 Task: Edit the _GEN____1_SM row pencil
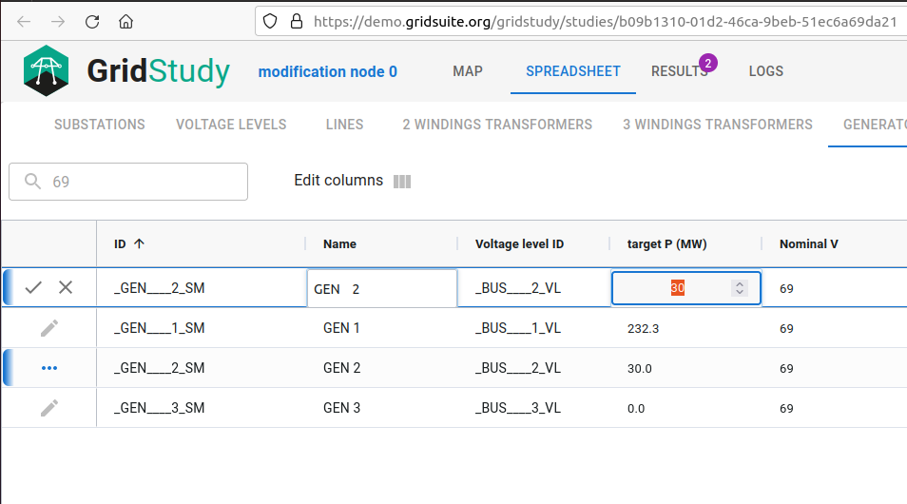click(x=49, y=328)
